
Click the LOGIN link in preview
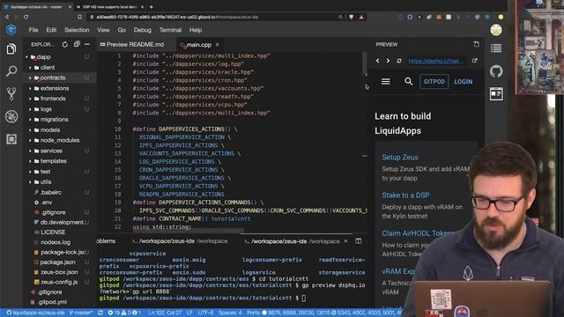(x=463, y=82)
